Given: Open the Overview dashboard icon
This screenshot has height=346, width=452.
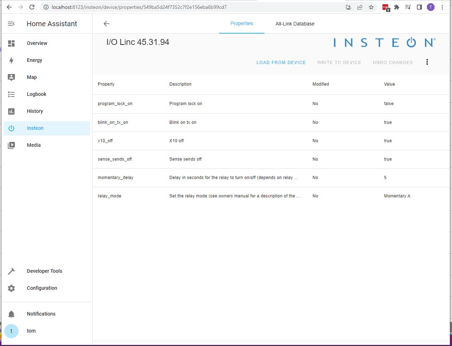Looking at the screenshot, I should [x=11, y=43].
